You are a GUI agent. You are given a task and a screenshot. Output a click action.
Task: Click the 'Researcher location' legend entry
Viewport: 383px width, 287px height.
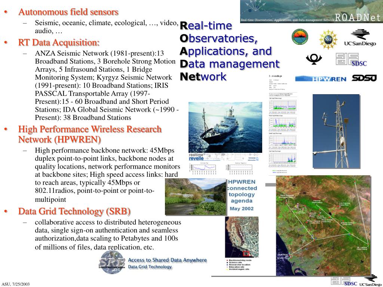click(238, 265)
